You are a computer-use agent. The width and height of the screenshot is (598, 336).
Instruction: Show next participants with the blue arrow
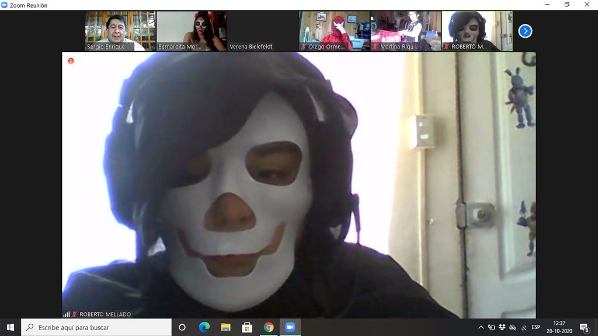[x=525, y=31]
